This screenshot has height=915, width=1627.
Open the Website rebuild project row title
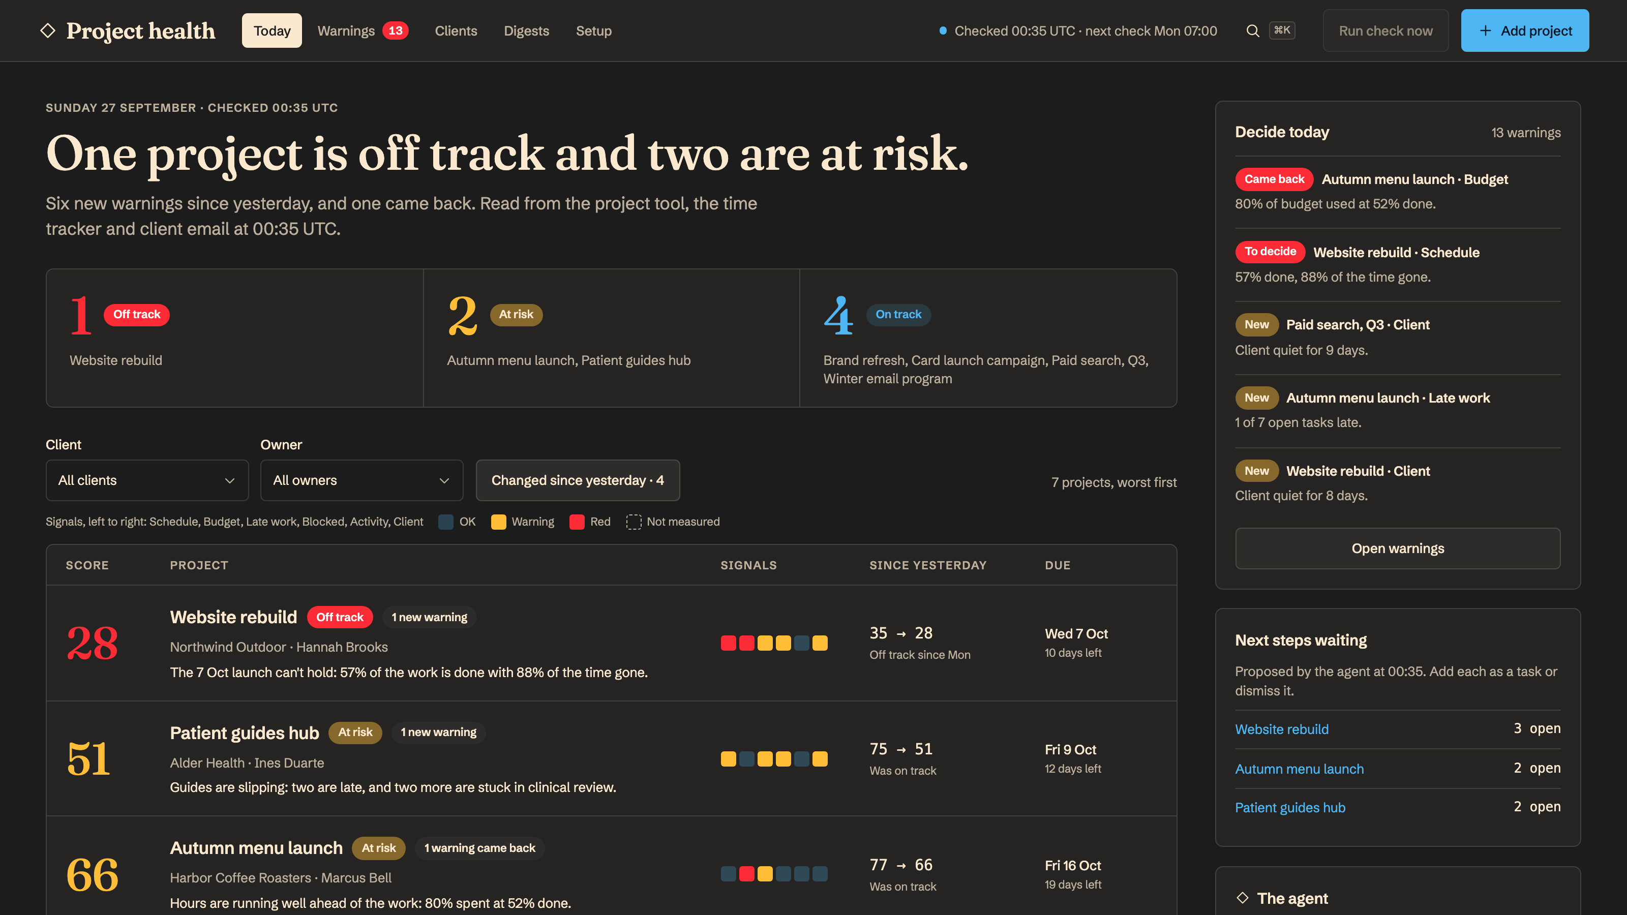(233, 617)
